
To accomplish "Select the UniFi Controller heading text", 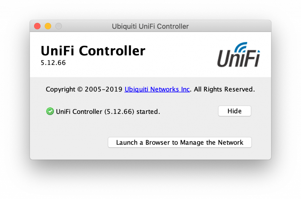I will click(x=93, y=50).
